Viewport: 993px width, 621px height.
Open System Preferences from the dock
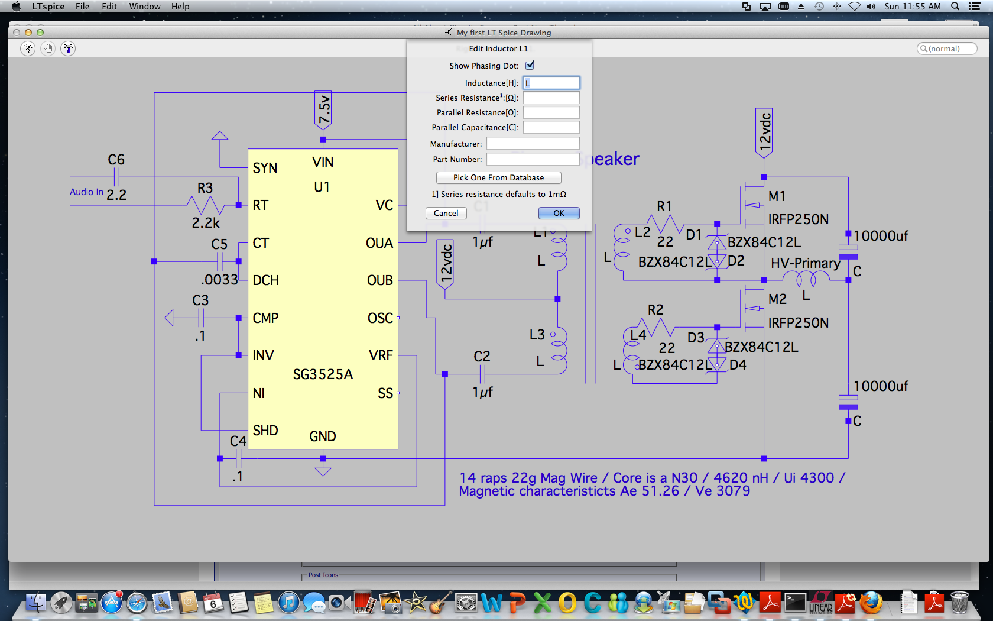coord(466,603)
